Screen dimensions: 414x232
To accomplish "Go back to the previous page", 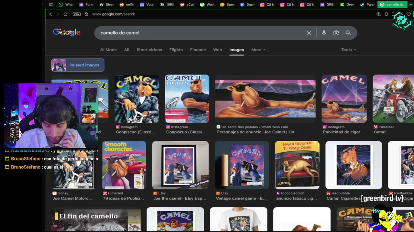I will [50, 14].
